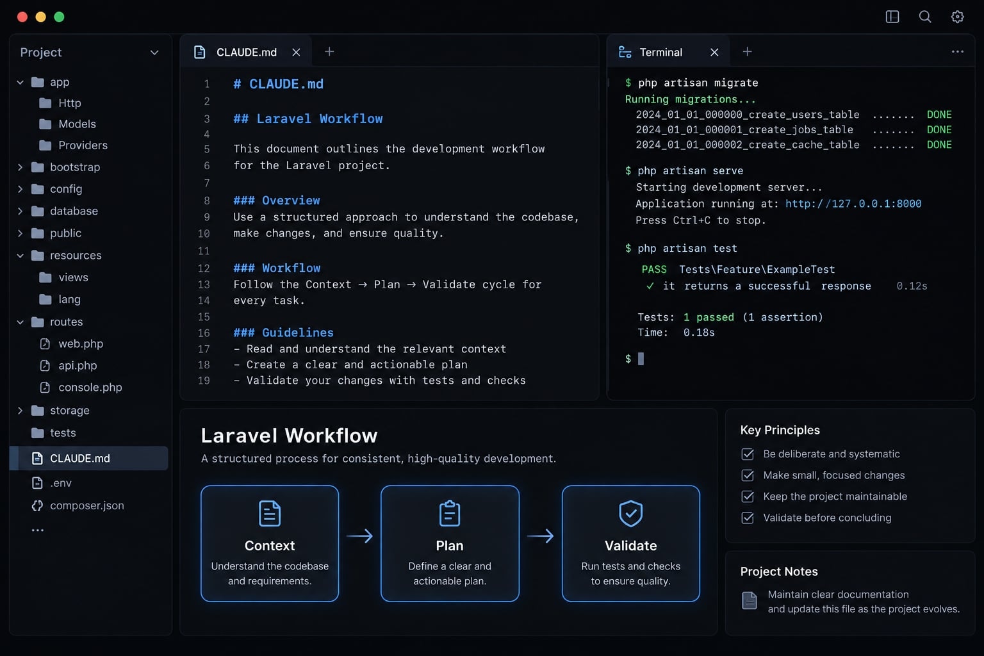Open the Project dropdown chevron

154,53
